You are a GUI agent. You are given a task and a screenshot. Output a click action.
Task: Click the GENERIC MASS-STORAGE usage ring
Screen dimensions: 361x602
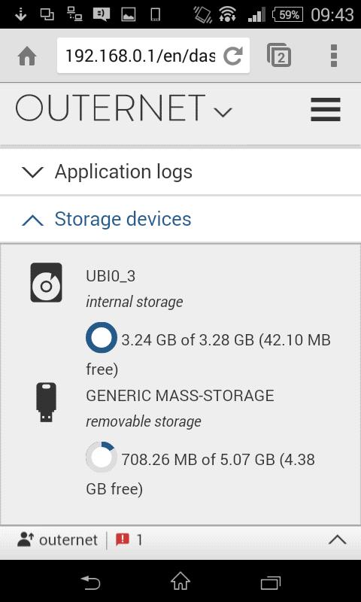tap(102, 457)
